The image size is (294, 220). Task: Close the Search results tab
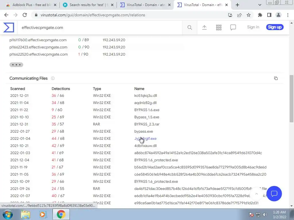(112, 5)
